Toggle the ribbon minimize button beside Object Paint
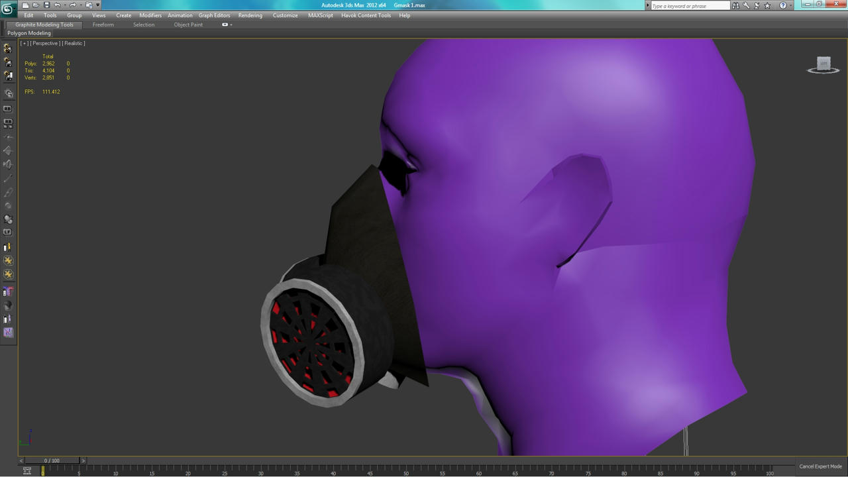This screenshot has width=848, height=477. (x=226, y=25)
